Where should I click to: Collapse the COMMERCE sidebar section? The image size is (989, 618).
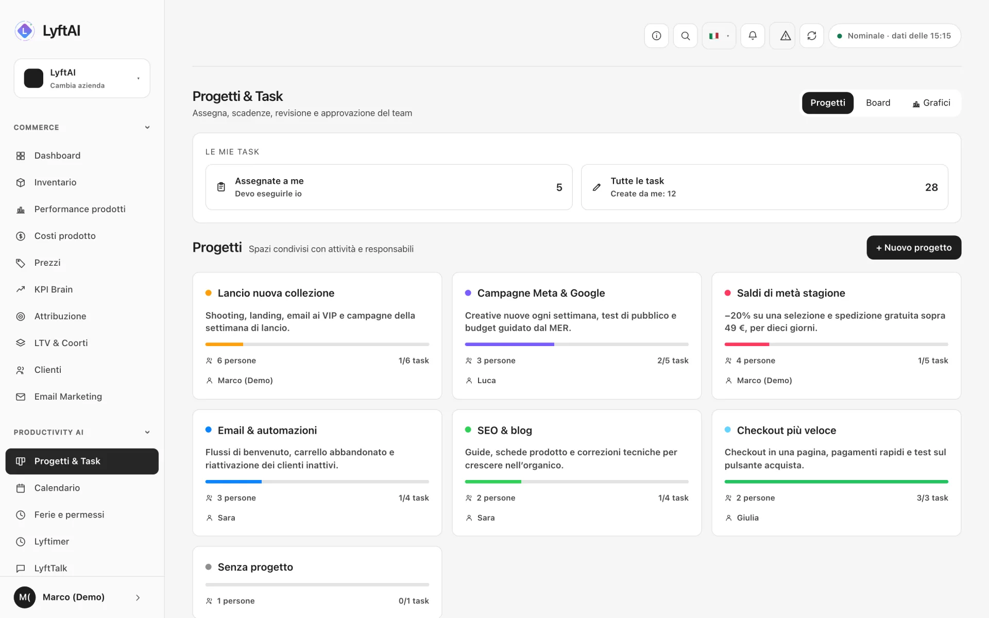[82, 127]
